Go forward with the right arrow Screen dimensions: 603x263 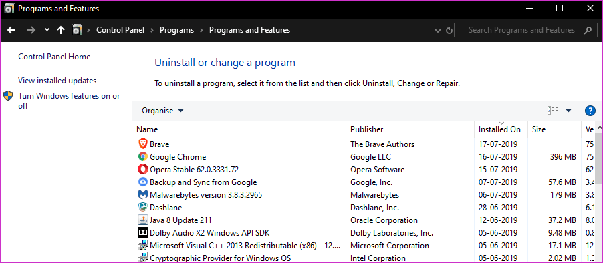(x=31, y=30)
